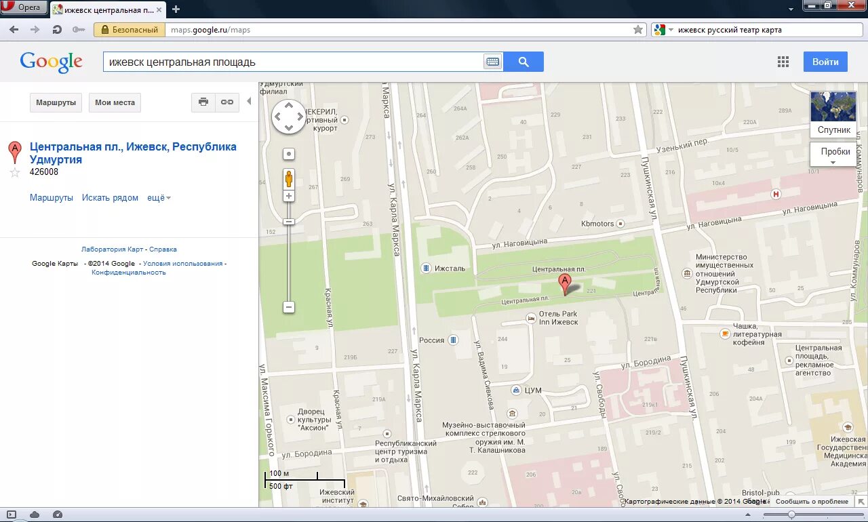This screenshot has width=868, height=522.
Task: Adjust the map zoom slider handle
Action: point(289,222)
